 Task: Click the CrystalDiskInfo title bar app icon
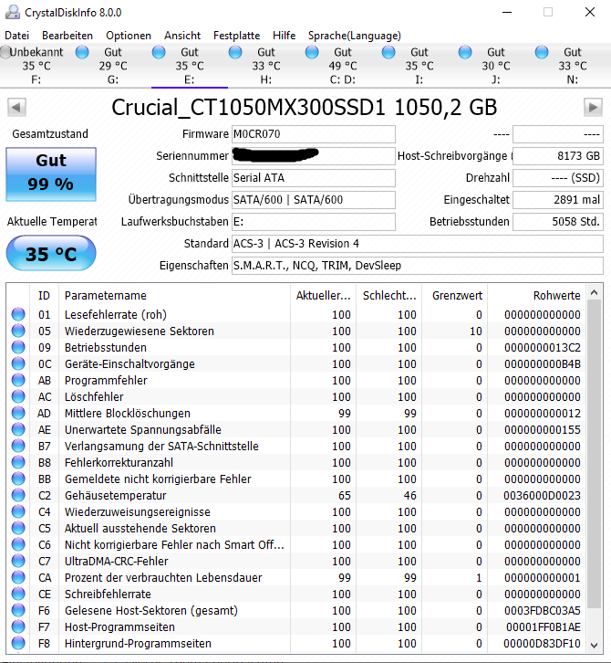tap(12, 12)
